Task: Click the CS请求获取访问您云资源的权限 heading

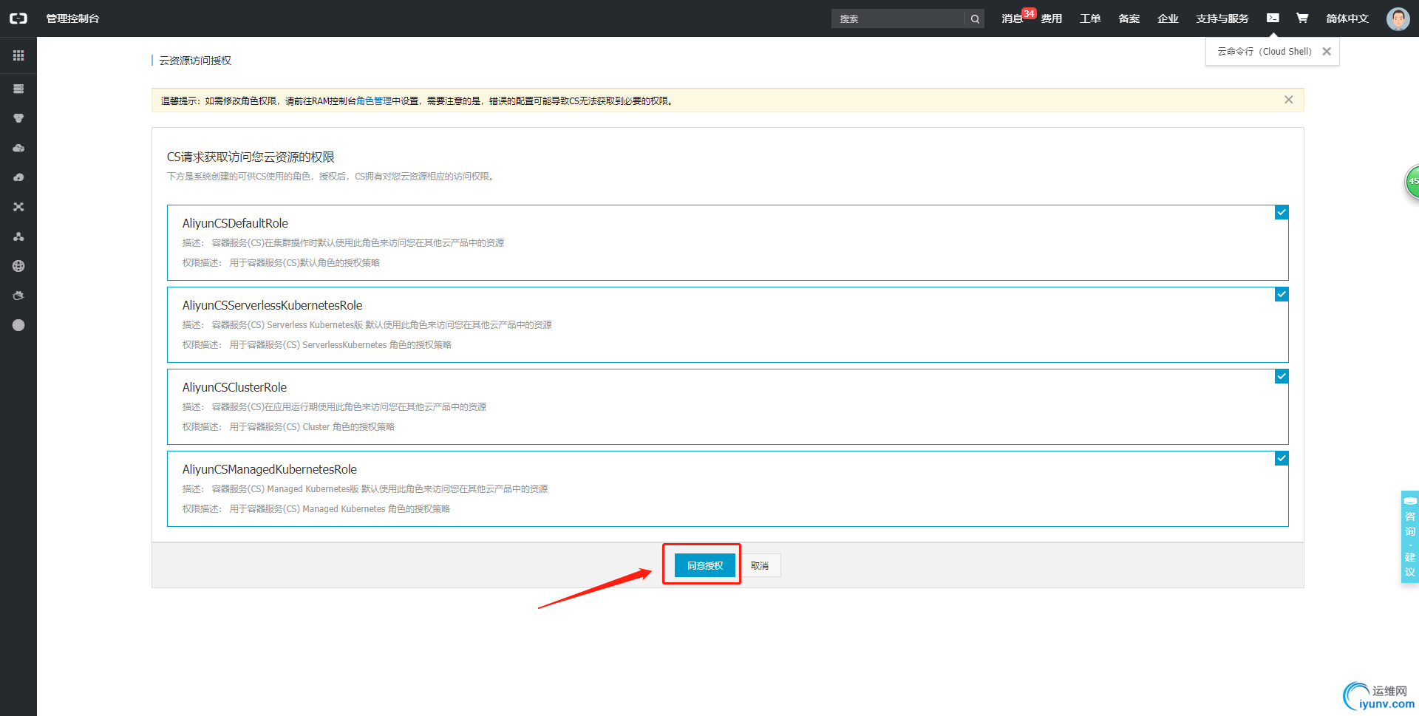Action: coord(251,157)
